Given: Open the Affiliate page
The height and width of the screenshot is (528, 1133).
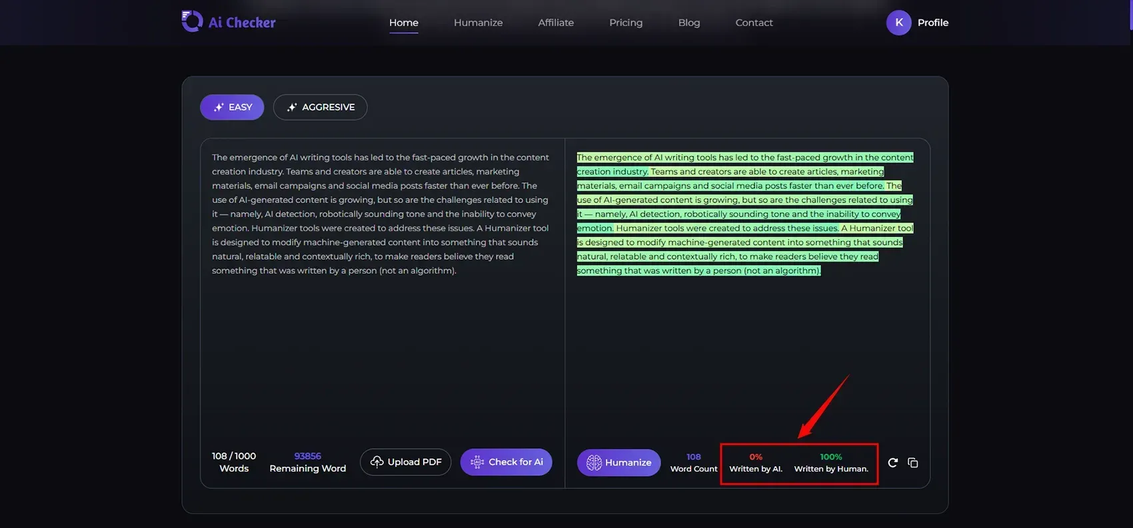Looking at the screenshot, I should 556,23.
